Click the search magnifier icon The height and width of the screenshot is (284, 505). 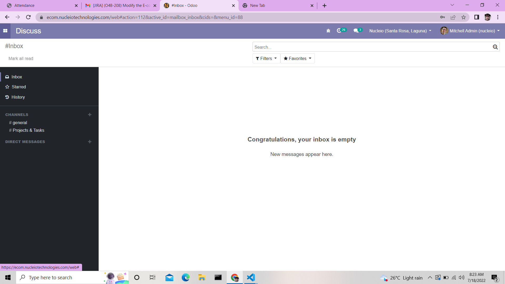(495, 47)
